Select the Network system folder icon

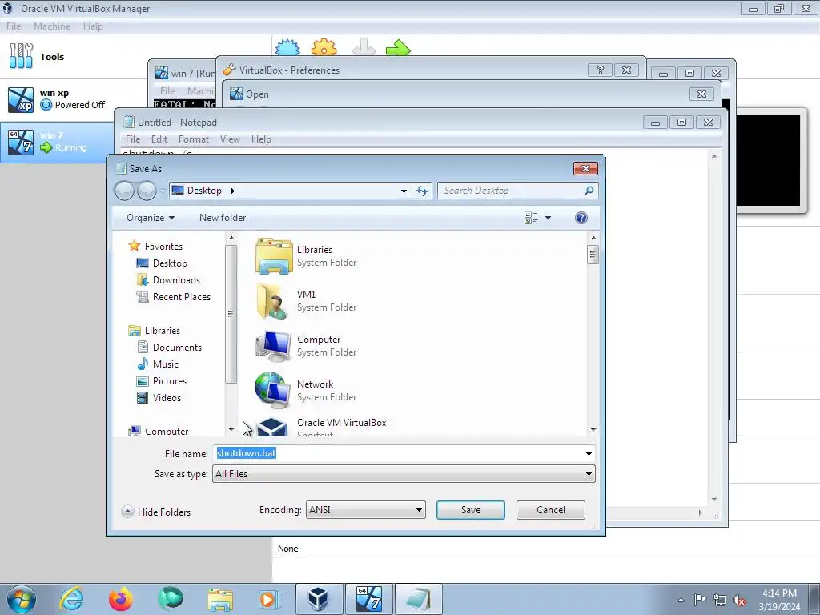coord(272,390)
